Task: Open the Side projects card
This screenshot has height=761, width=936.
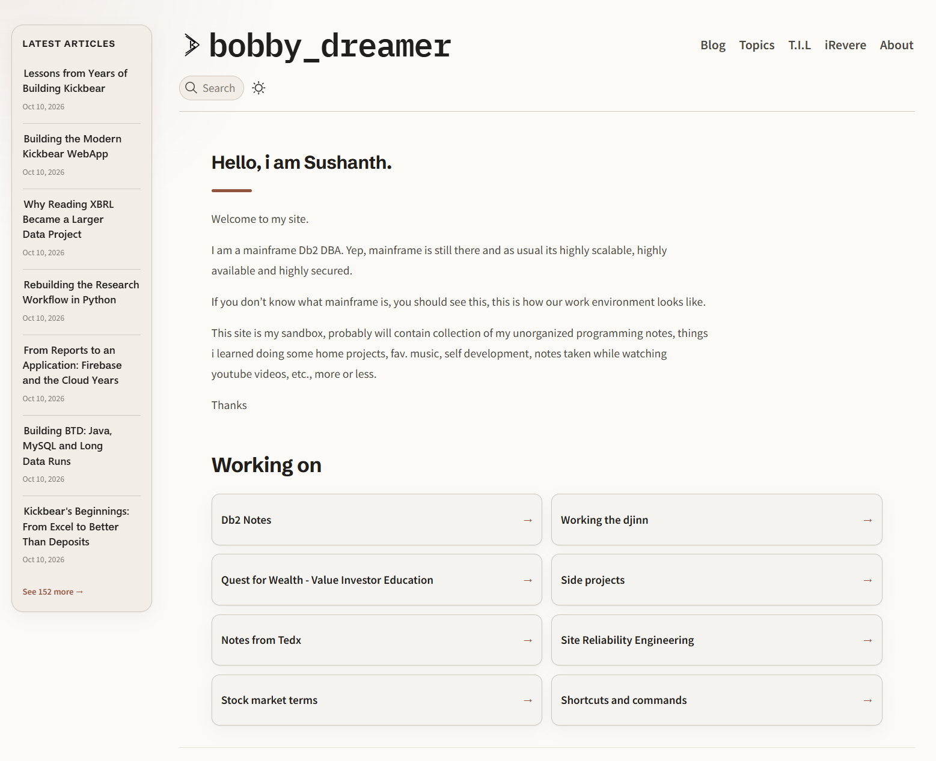Action: [x=717, y=580]
